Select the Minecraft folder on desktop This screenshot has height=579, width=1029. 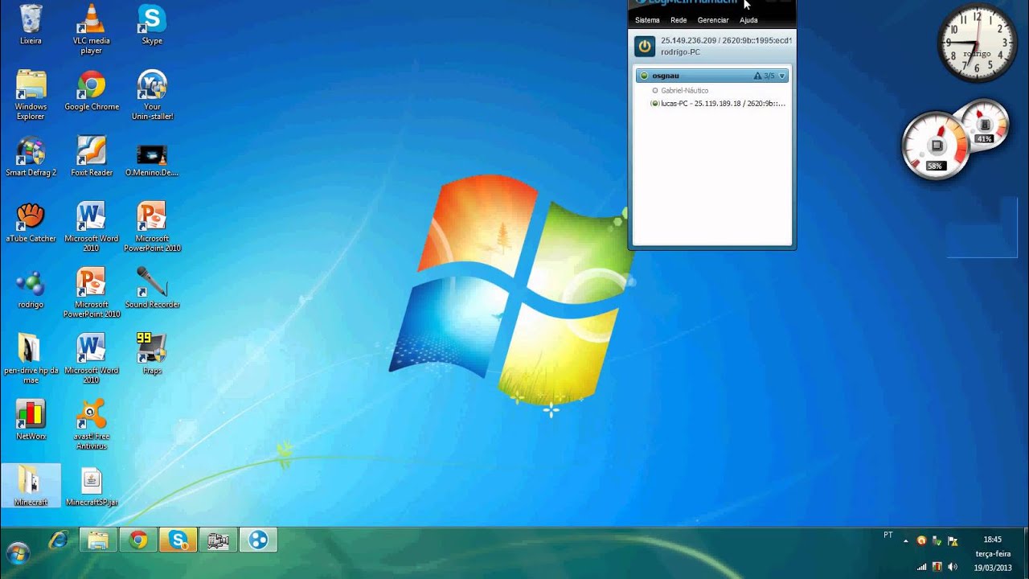coord(31,486)
